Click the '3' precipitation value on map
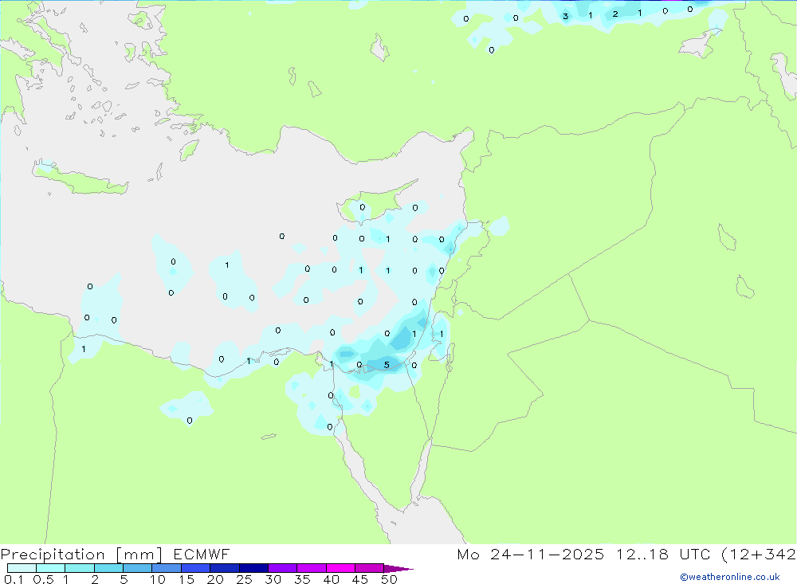The width and height of the screenshot is (797, 584). (x=565, y=17)
